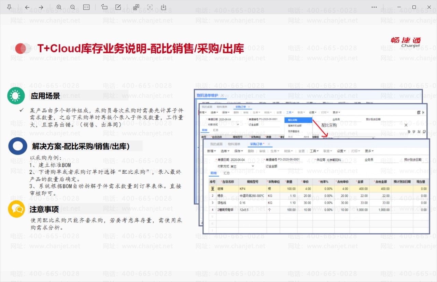Click the 存货名称 column header
Image resolution: width=437 pixels, height=282 pixels.
(x=227, y=182)
